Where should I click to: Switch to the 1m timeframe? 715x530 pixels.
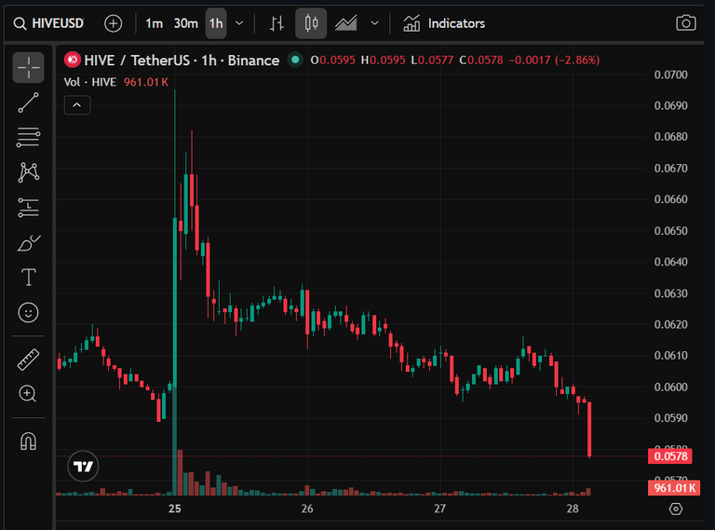155,23
